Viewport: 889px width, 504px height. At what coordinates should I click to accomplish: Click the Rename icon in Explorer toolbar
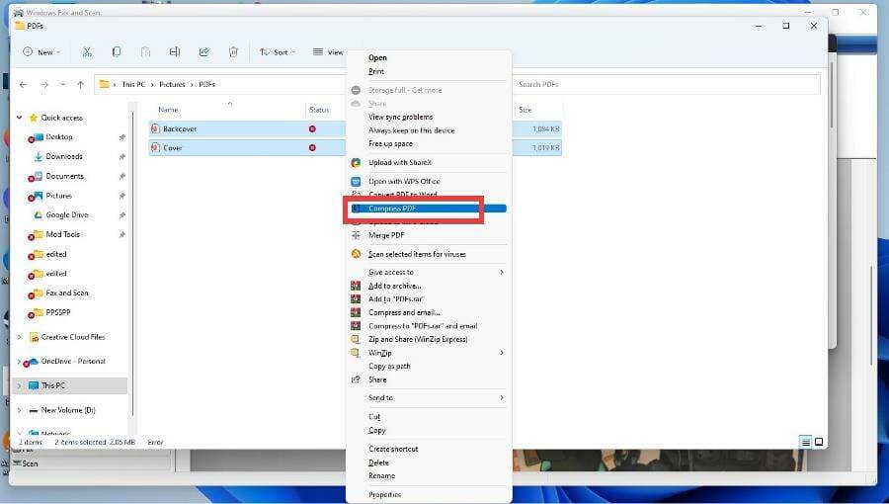(x=175, y=52)
